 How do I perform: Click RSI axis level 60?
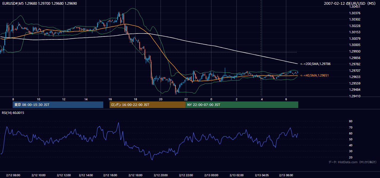click(x=351, y=133)
